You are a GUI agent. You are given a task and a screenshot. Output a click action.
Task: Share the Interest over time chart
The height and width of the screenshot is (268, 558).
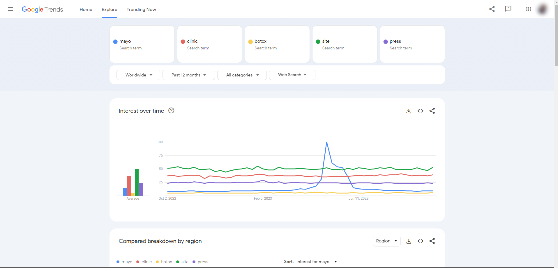click(432, 111)
